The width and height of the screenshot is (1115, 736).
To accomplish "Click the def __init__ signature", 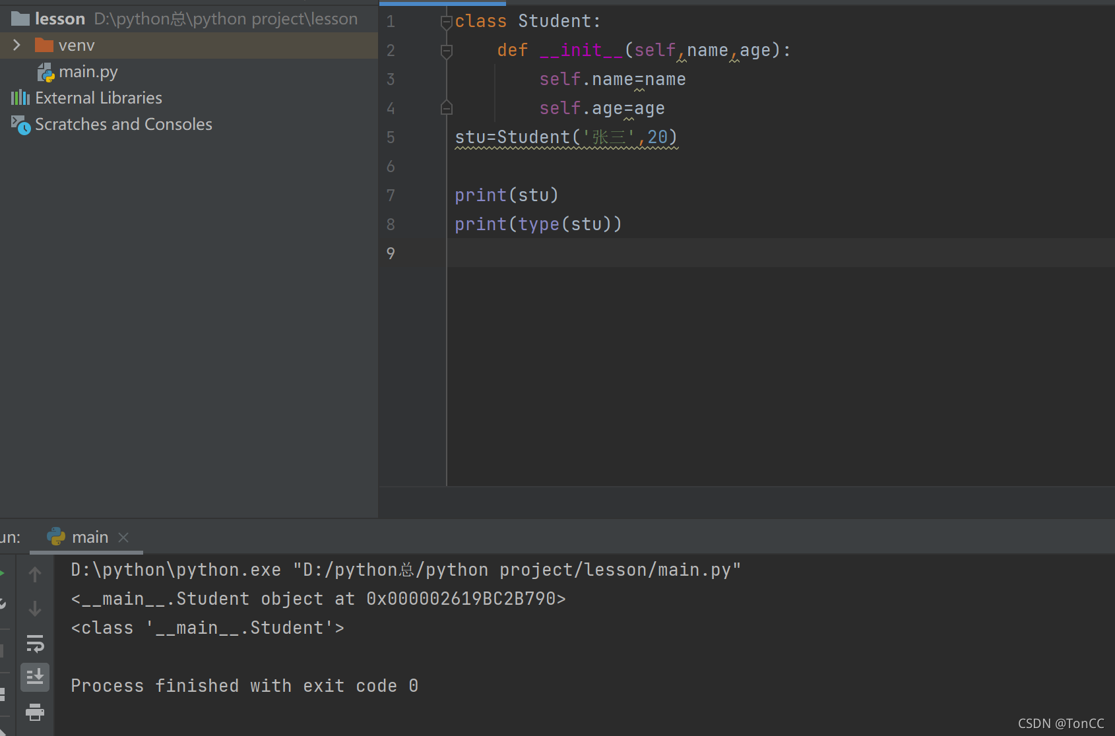I will coord(644,50).
